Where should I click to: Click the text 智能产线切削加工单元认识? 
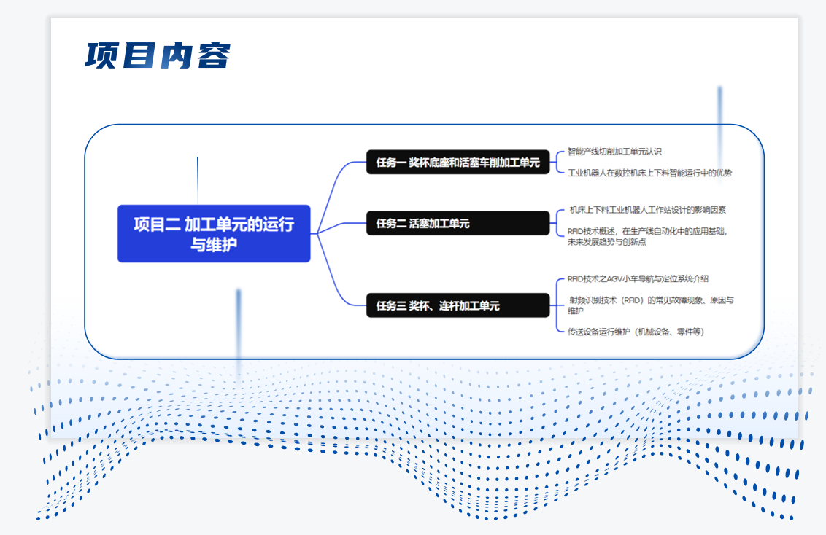(x=614, y=152)
